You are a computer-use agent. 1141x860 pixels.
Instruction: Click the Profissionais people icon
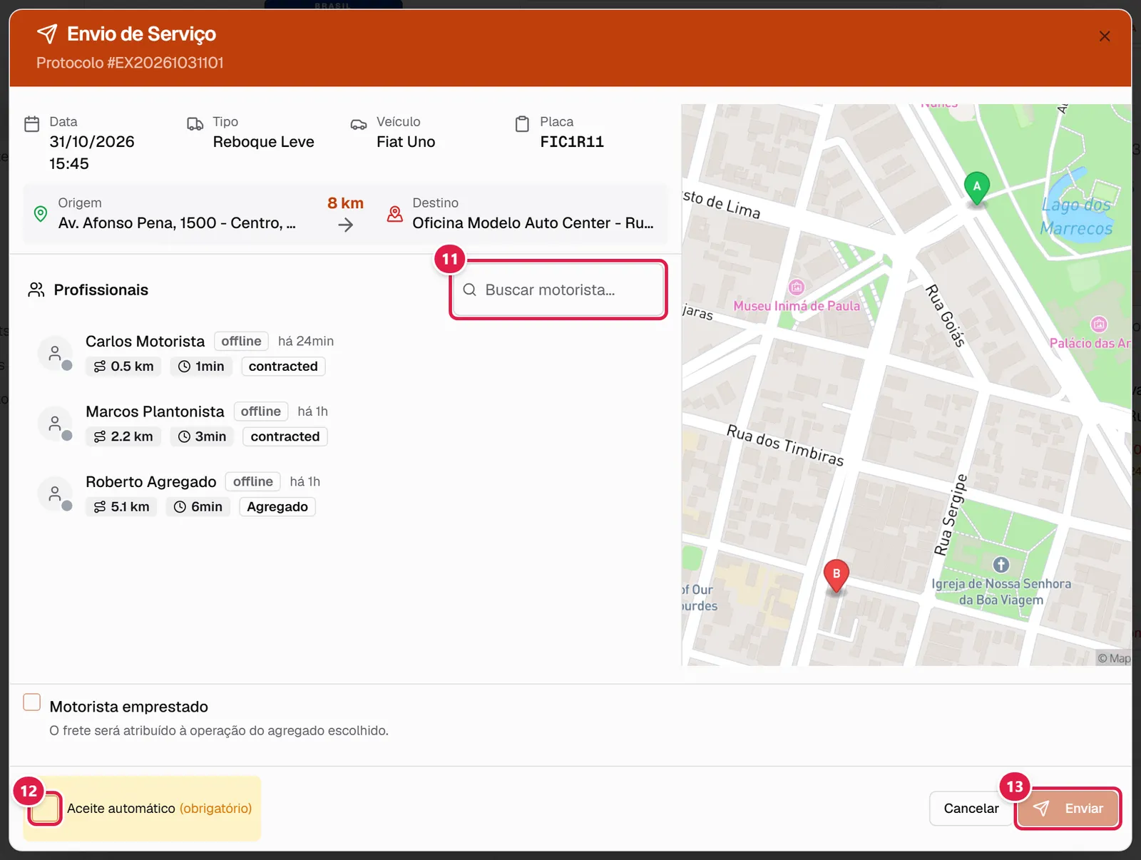point(36,290)
